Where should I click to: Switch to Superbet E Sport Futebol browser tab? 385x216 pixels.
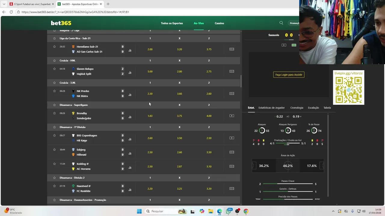pos(31,4)
